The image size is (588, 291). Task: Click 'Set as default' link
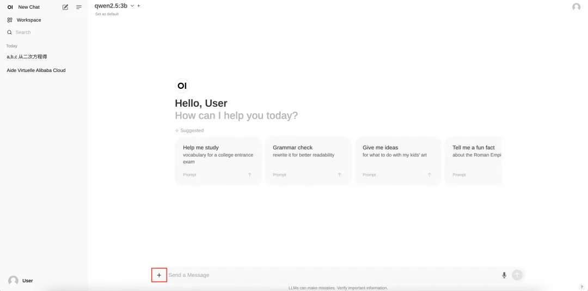click(x=107, y=14)
